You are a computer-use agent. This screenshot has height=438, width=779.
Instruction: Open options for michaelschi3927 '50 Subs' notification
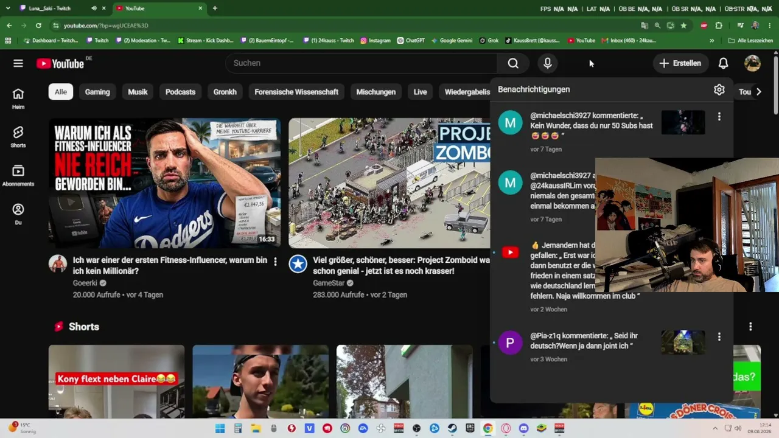(719, 117)
